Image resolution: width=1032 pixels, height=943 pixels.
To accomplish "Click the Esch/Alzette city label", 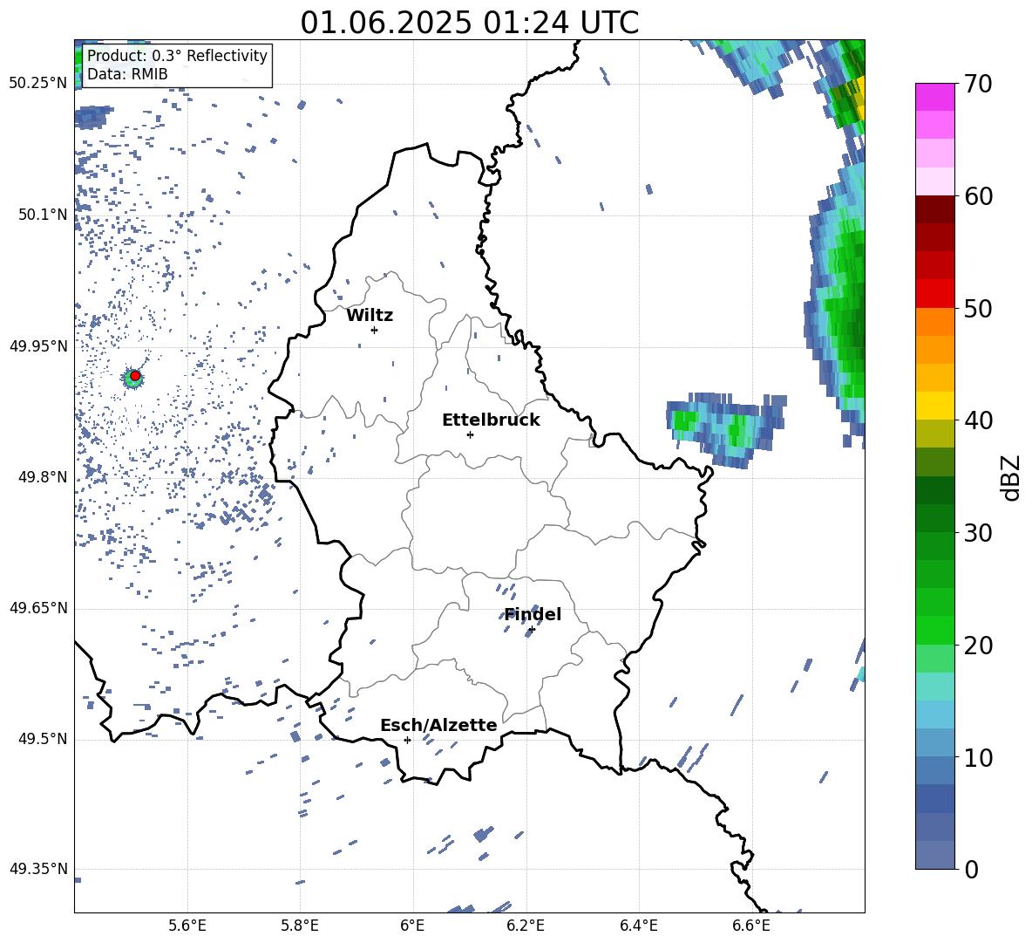I will (x=438, y=725).
